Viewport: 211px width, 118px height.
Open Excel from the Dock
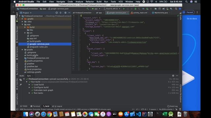165,114
